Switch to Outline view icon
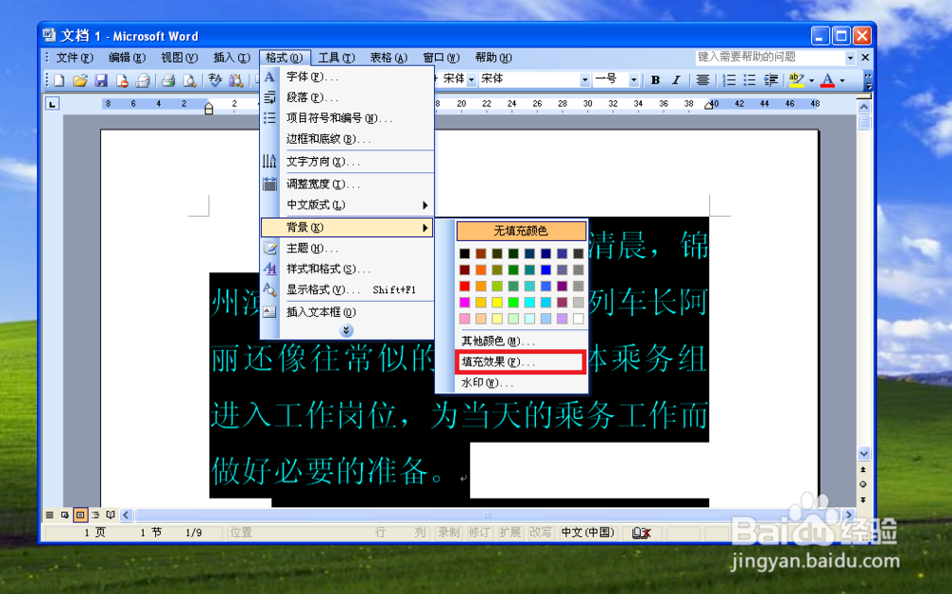Screen dimensions: 952x594 pyautogui.click(x=95, y=515)
